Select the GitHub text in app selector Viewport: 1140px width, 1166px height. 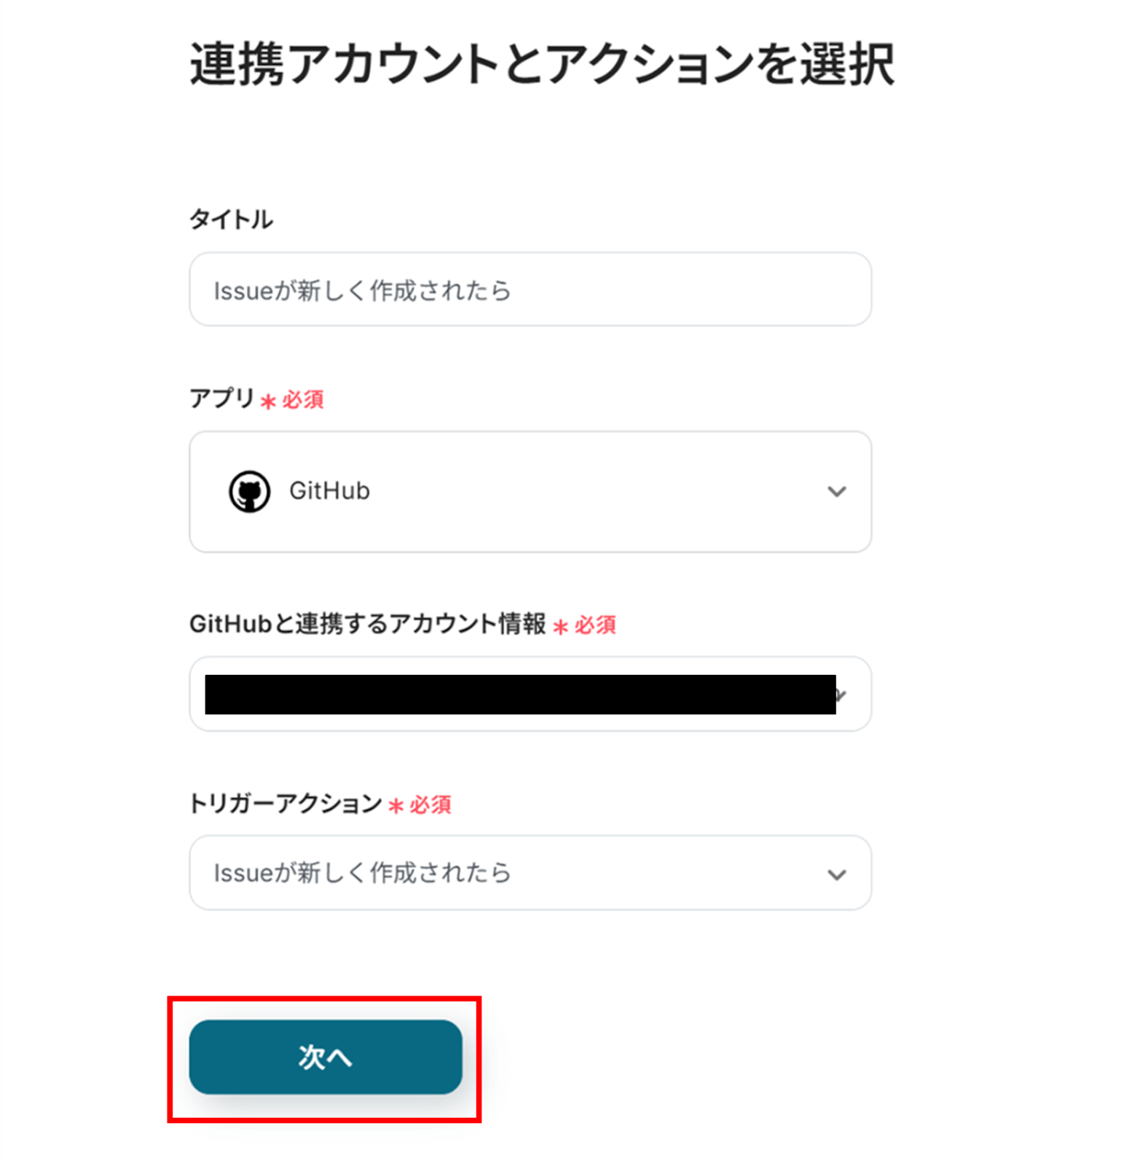329,491
